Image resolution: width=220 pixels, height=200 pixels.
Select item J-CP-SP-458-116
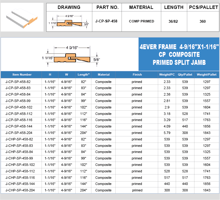click(19, 120)
